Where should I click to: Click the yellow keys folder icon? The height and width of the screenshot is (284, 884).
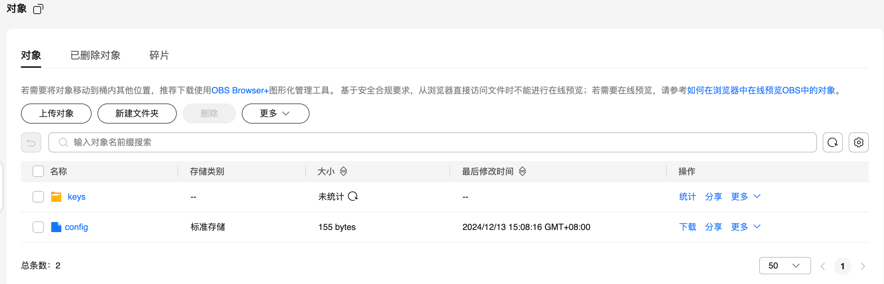(x=56, y=197)
